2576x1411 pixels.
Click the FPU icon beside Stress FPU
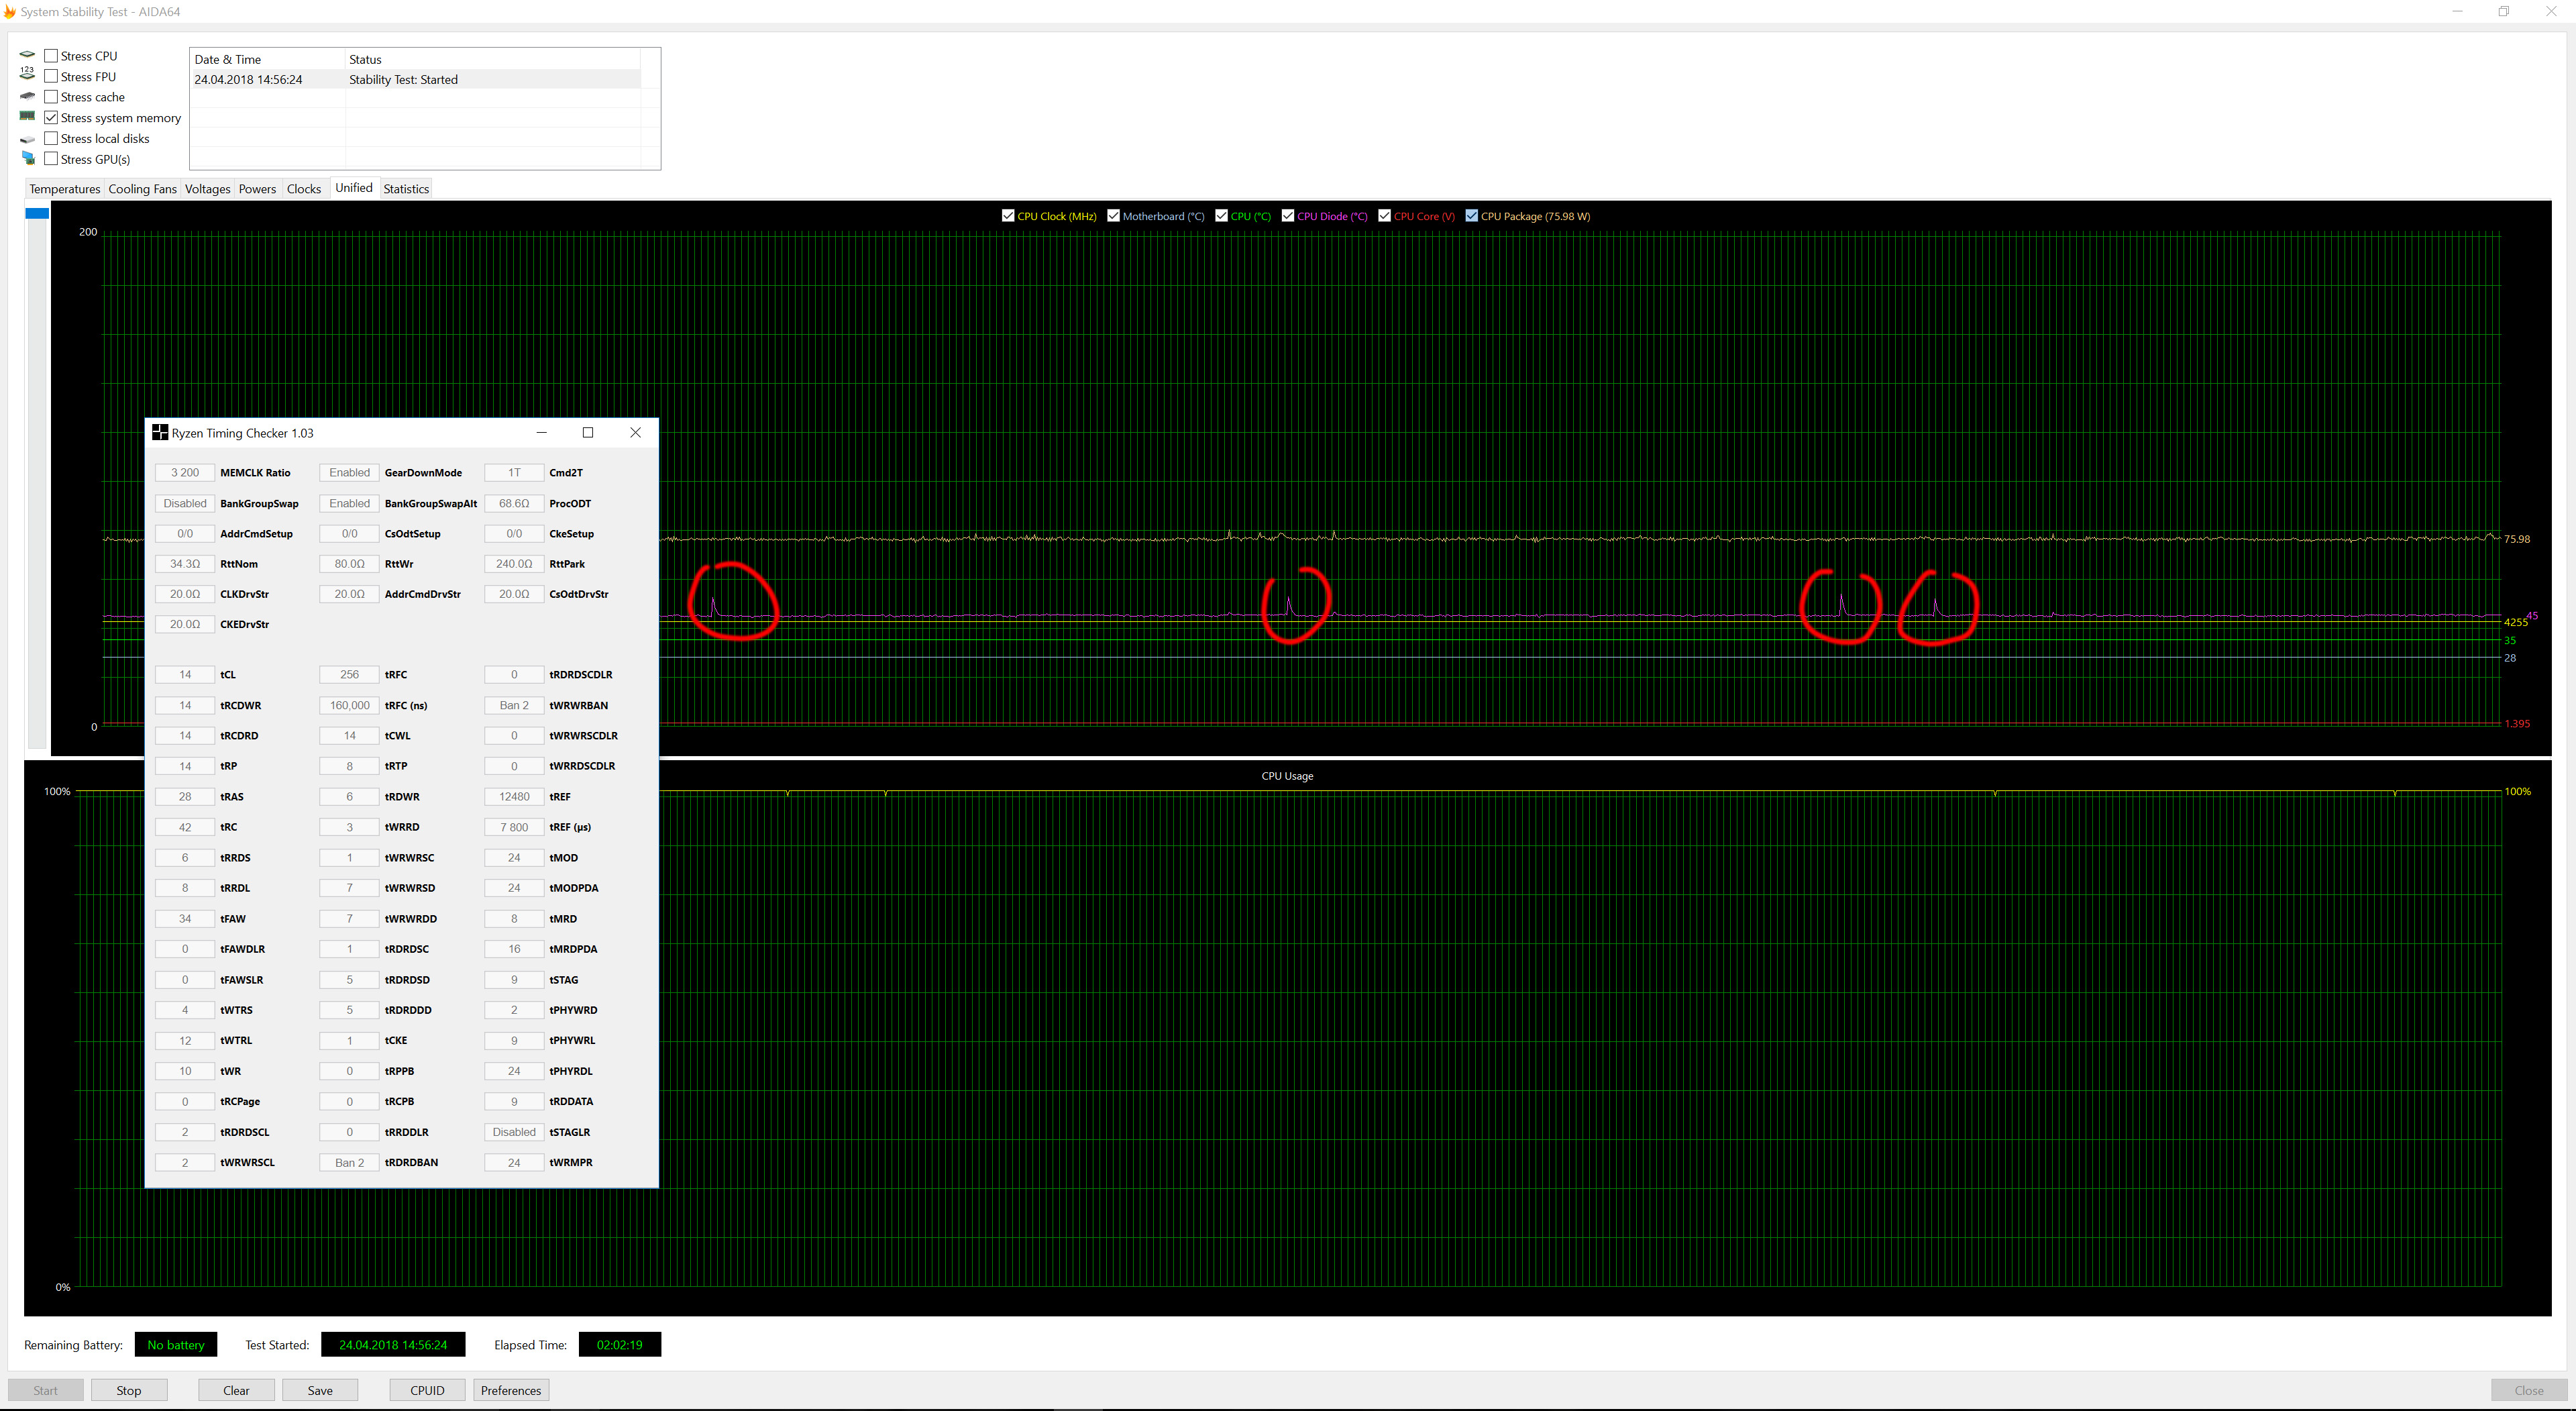point(27,75)
